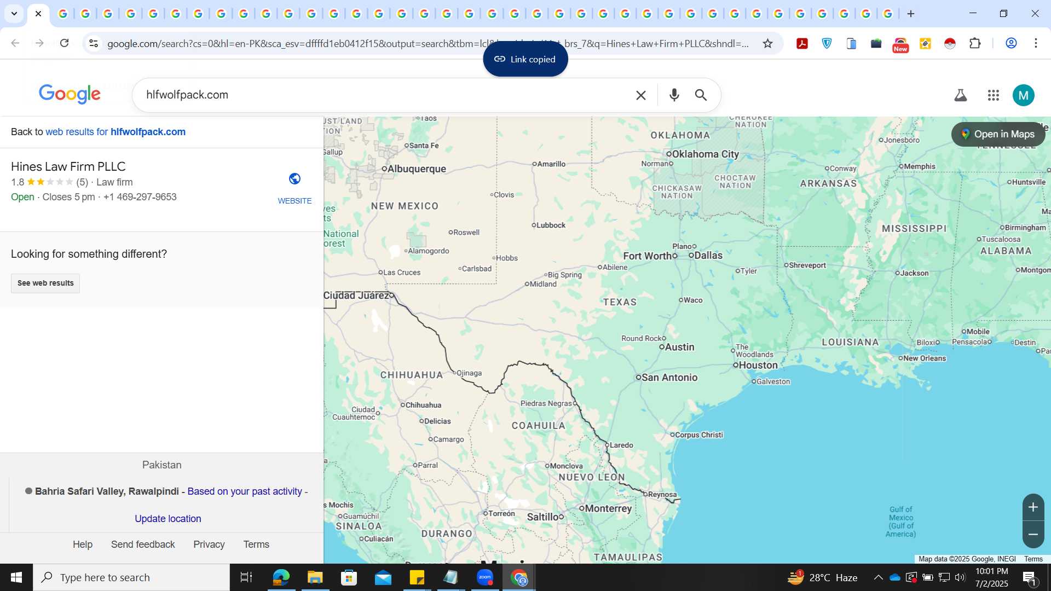Open Google apps grid
This screenshot has width=1051, height=591.
pos(994,95)
